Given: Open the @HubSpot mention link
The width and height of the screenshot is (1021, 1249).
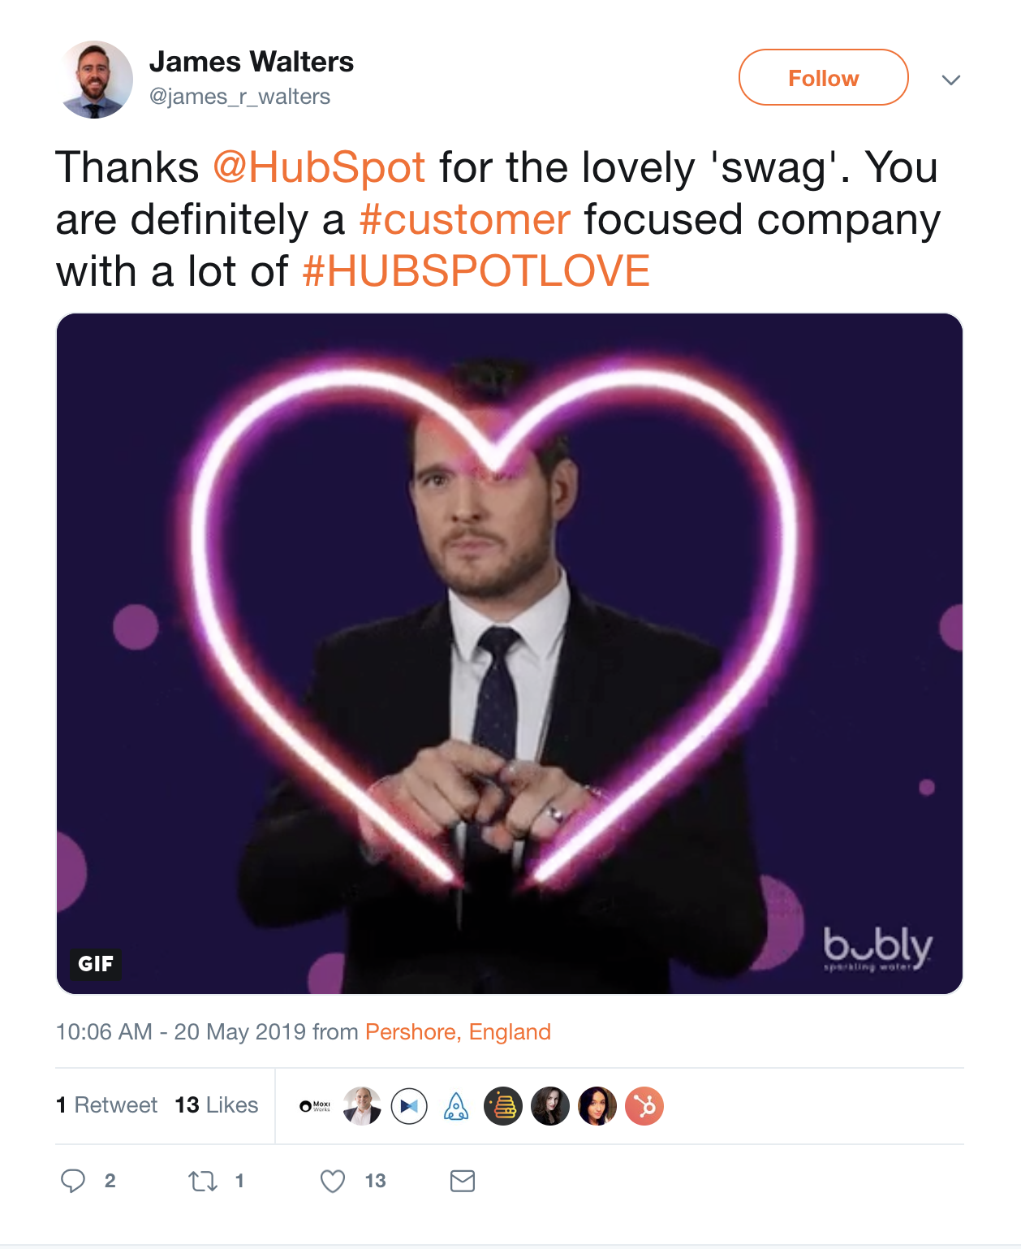Looking at the screenshot, I should point(319,168).
